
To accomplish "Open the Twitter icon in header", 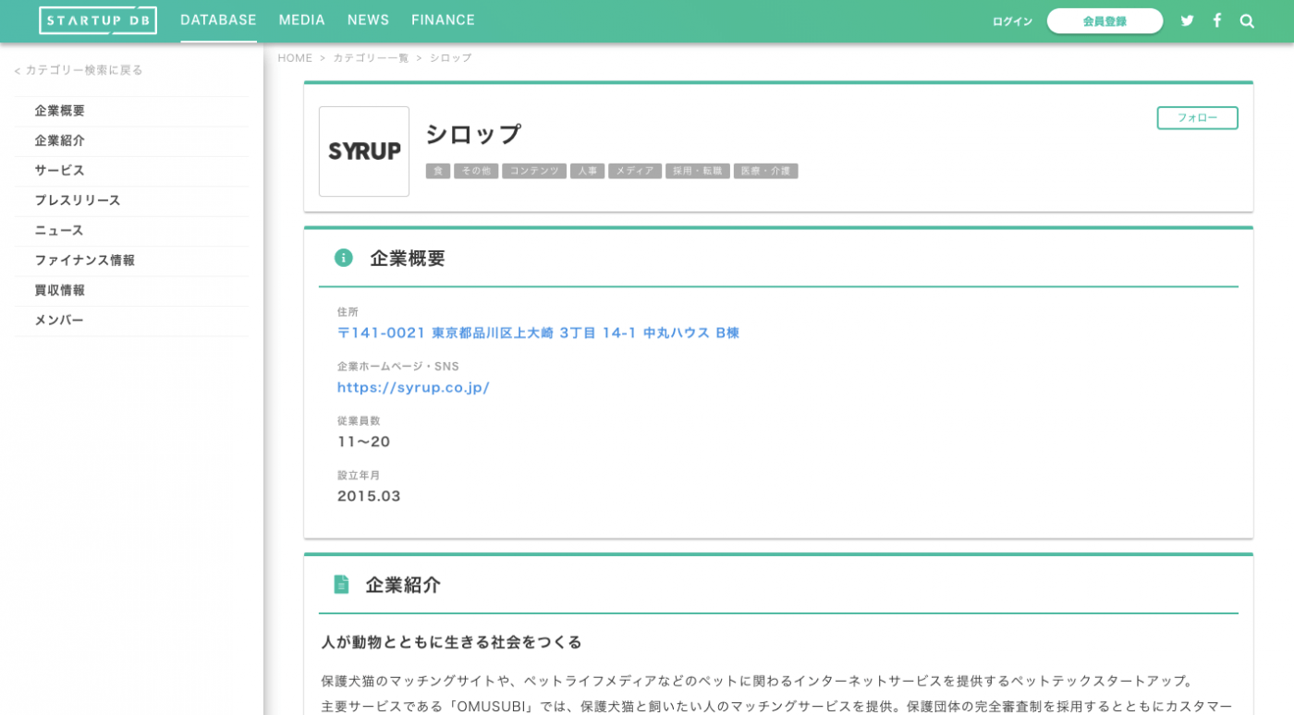I will click(x=1187, y=21).
